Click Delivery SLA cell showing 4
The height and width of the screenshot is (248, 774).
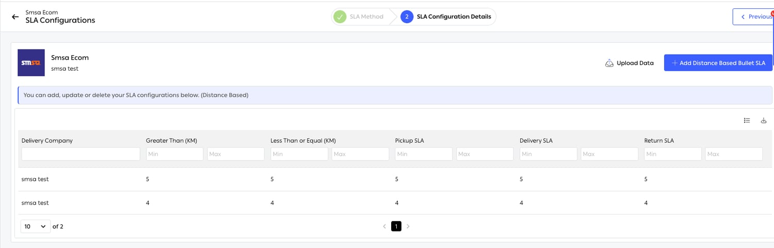521,203
